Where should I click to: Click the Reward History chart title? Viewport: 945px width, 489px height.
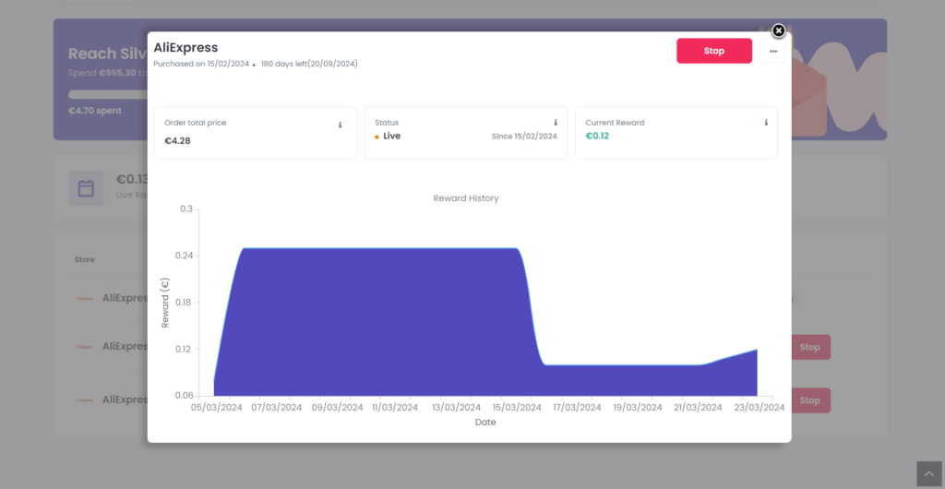coord(466,198)
